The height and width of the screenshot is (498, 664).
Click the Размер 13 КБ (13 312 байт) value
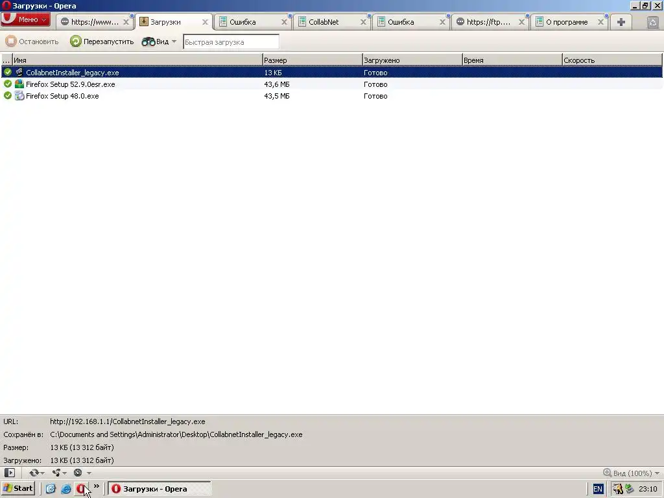coord(82,447)
